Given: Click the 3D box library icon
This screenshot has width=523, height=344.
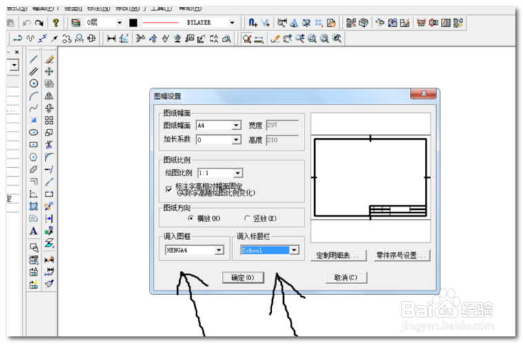Looking at the screenshot, I should pyautogui.click(x=364, y=23).
